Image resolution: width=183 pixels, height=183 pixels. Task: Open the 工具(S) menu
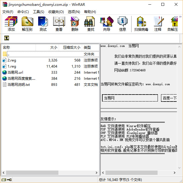pos(38,12)
